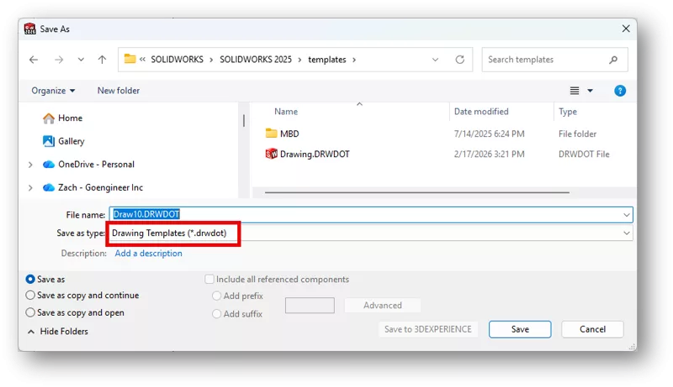The width and height of the screenshot is (673, 387).
Task: Select the MBD folder
Action: pos(283,133)
